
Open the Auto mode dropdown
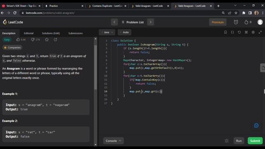pos(125,32)
